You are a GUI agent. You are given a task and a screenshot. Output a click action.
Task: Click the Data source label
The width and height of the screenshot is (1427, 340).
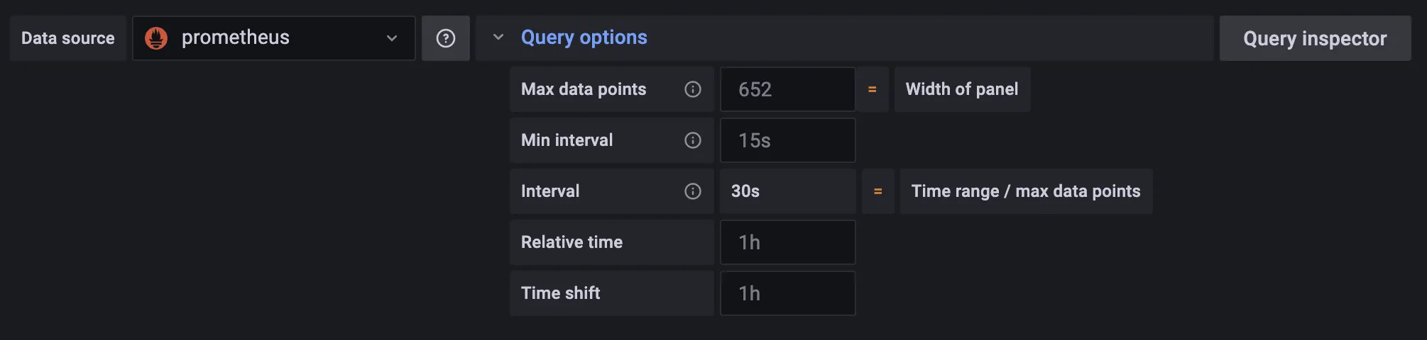coord(68,38)
